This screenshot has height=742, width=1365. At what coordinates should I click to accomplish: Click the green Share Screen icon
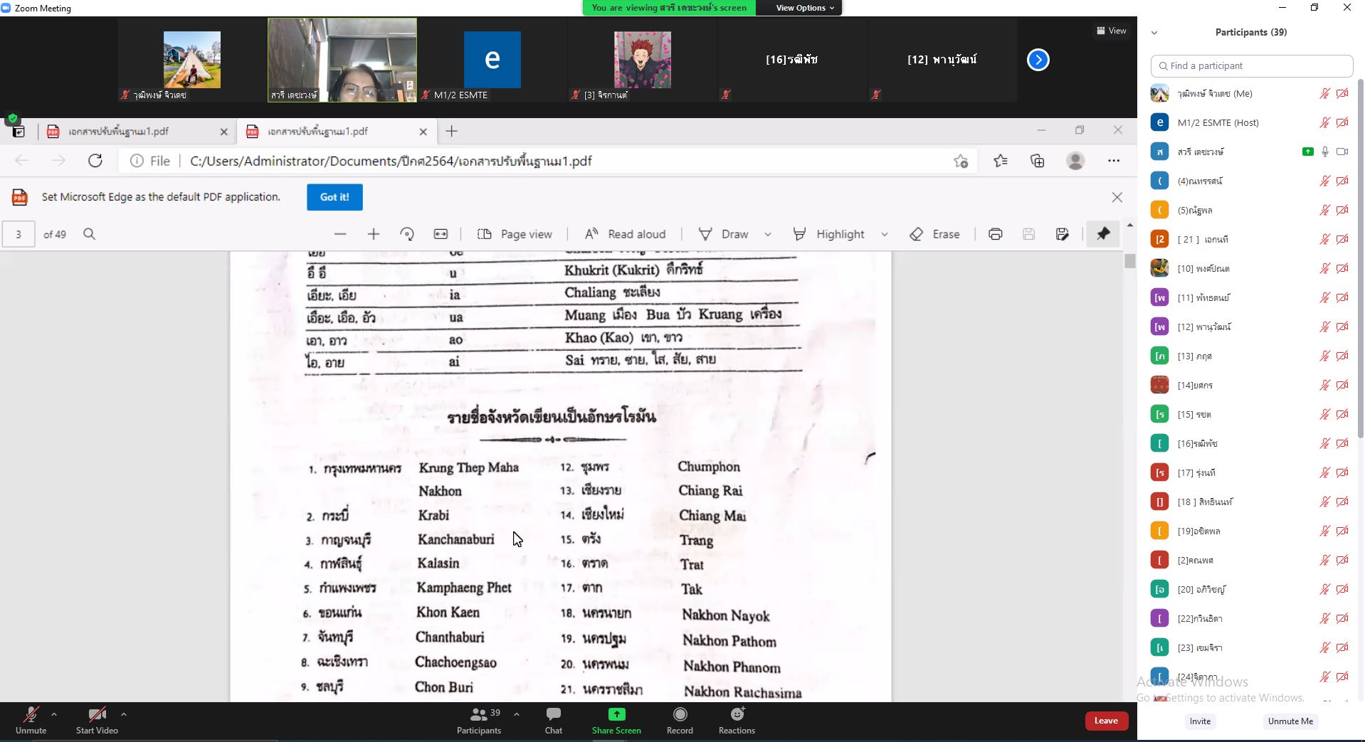pos(616,714)
